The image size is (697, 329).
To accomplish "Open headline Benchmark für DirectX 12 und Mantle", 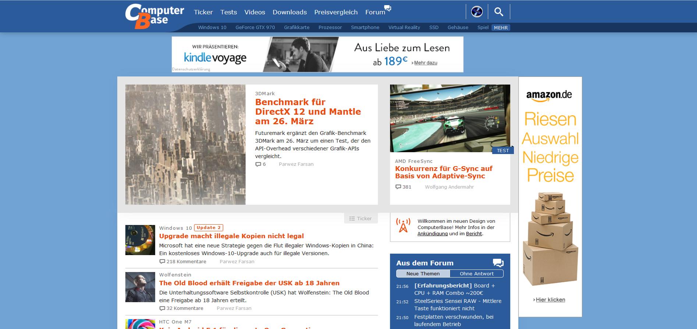I will (308, 112).
